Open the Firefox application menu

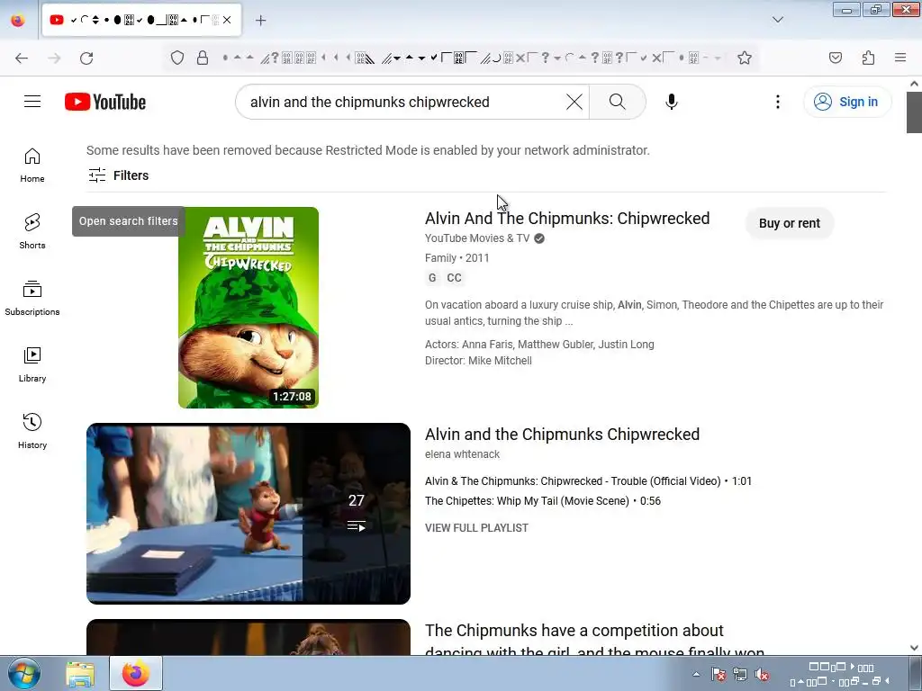900,58
